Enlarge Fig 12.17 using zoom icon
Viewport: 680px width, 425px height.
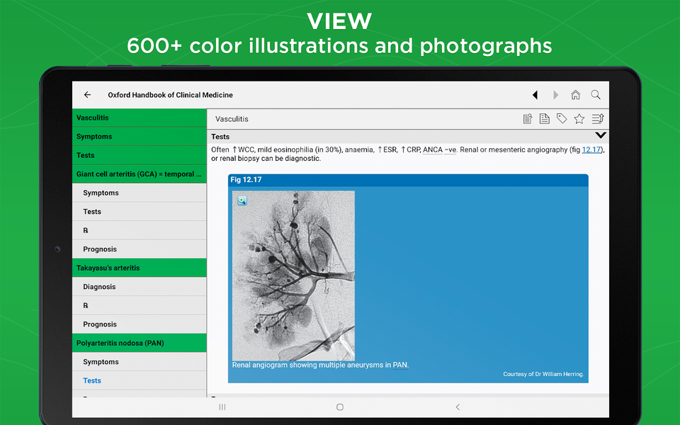(x=242, y=200)
